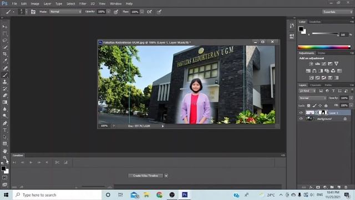
Task: Toggle tablet pressure controls opacity
Action: tap(116, 12)
